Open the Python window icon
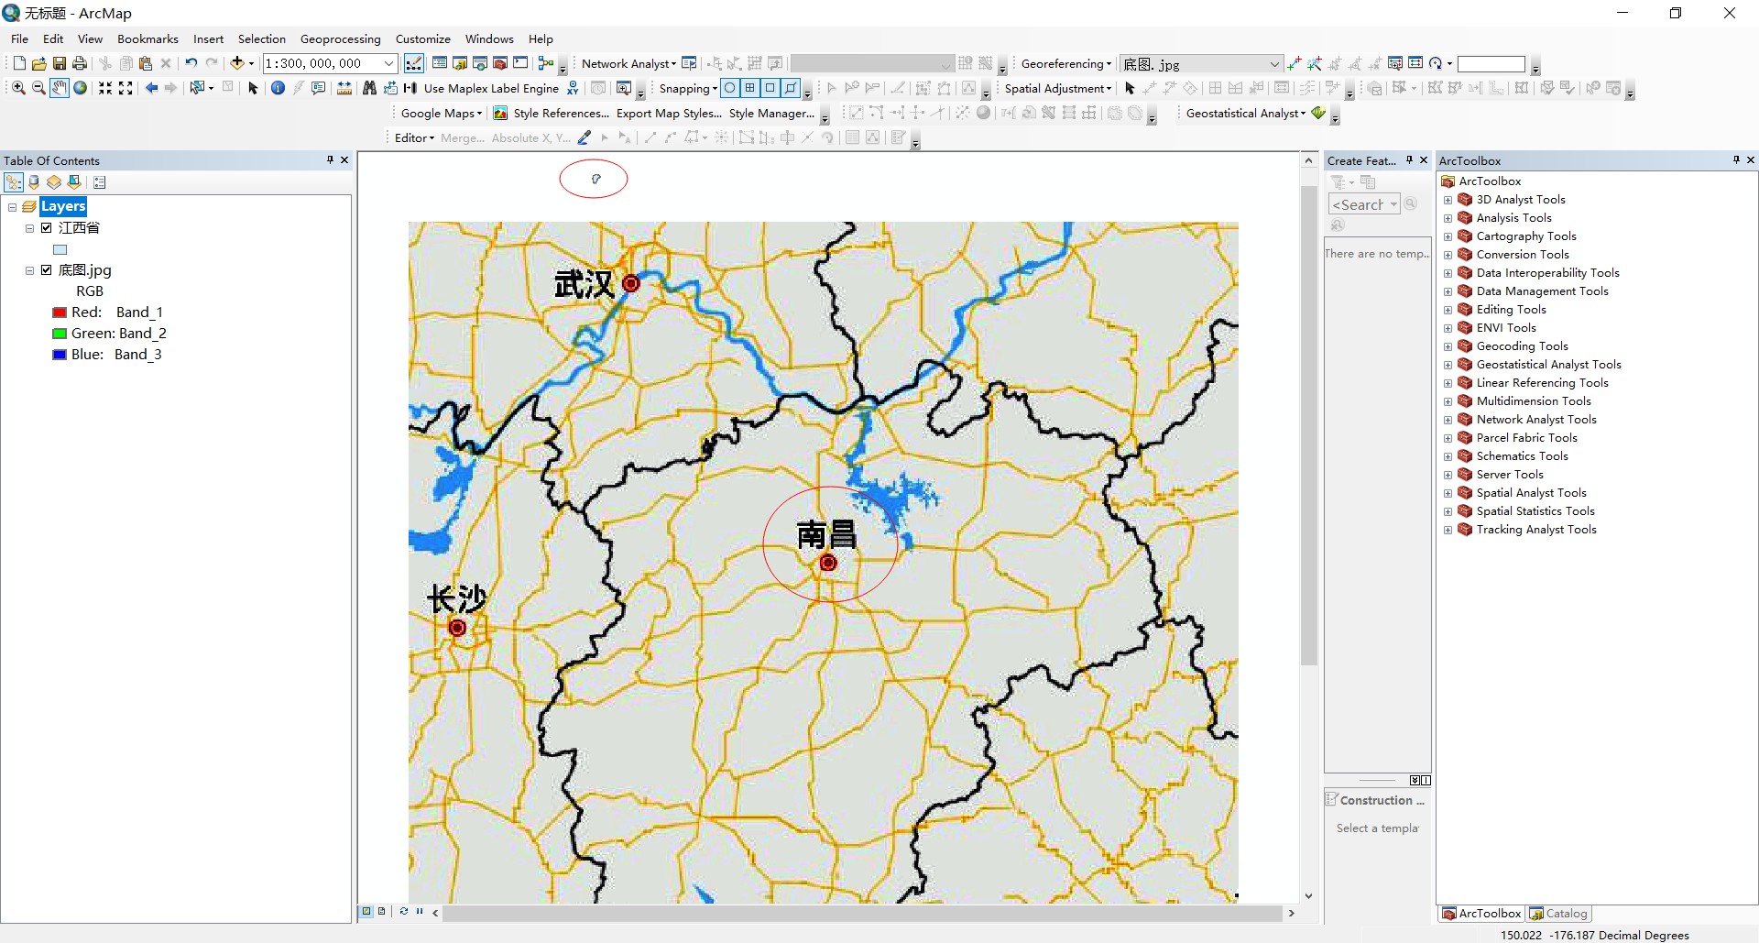This screenshot has width=1759, height=943. tap(520, 63)
